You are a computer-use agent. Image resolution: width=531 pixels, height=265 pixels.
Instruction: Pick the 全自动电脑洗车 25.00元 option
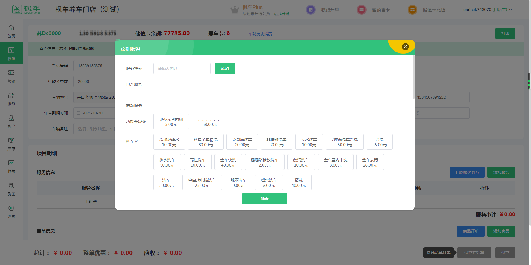[202, 183]
